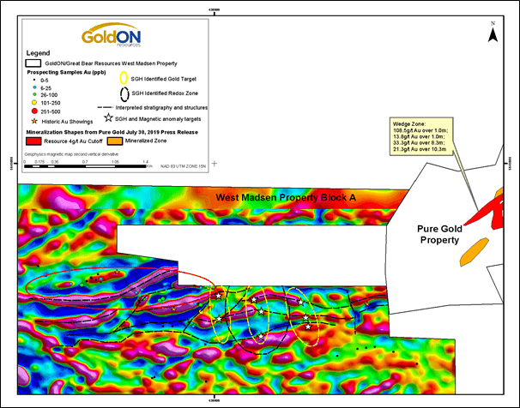Click the black 0-5 ppb sample dot
Screen dimensions: 520x408
click(34, 81)
